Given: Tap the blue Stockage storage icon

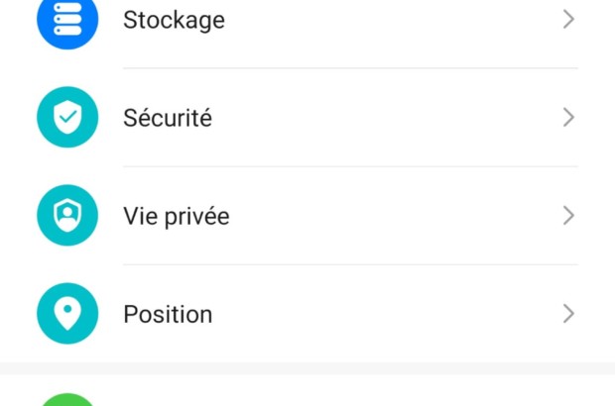Looking at the screenshot, I should coord(67,21).
